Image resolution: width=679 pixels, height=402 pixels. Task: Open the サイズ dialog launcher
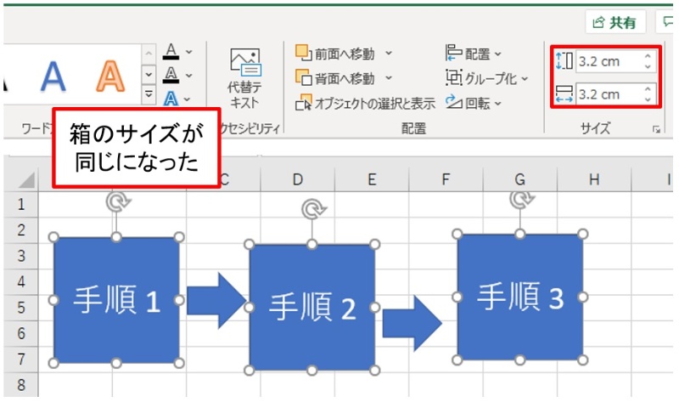[655, 129]
